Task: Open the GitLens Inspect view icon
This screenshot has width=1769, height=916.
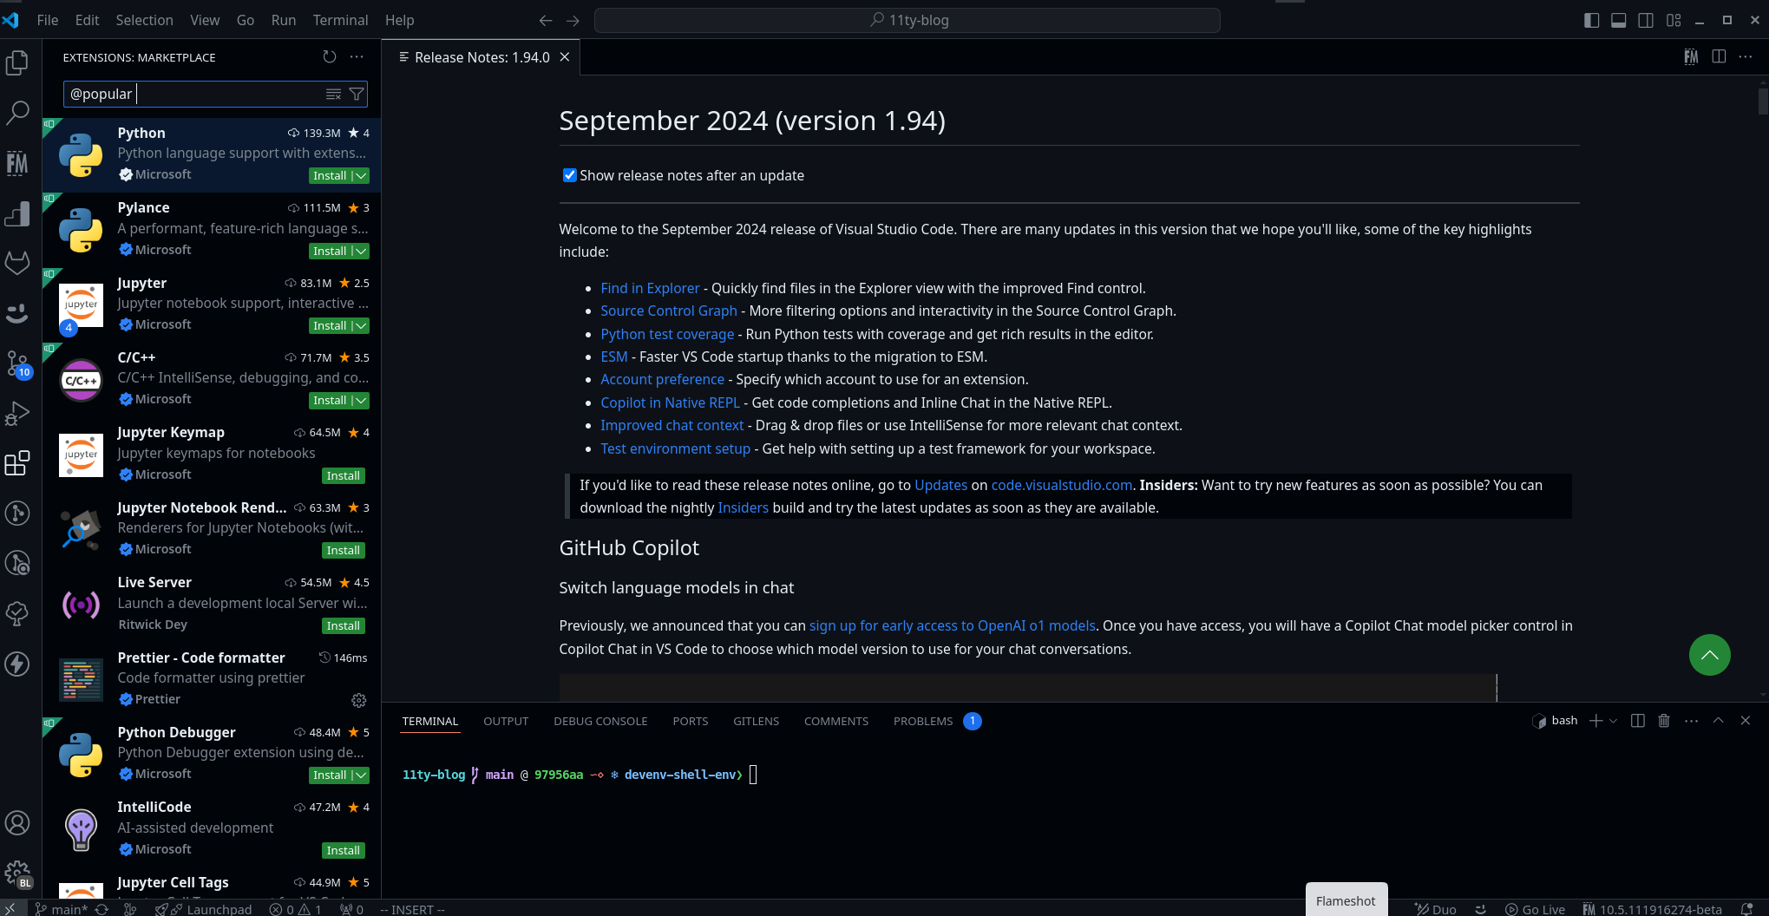Action: (17, 563)
